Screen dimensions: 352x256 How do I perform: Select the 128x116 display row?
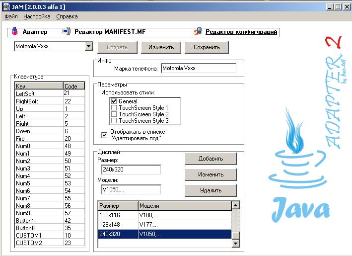tap(164, 215)
